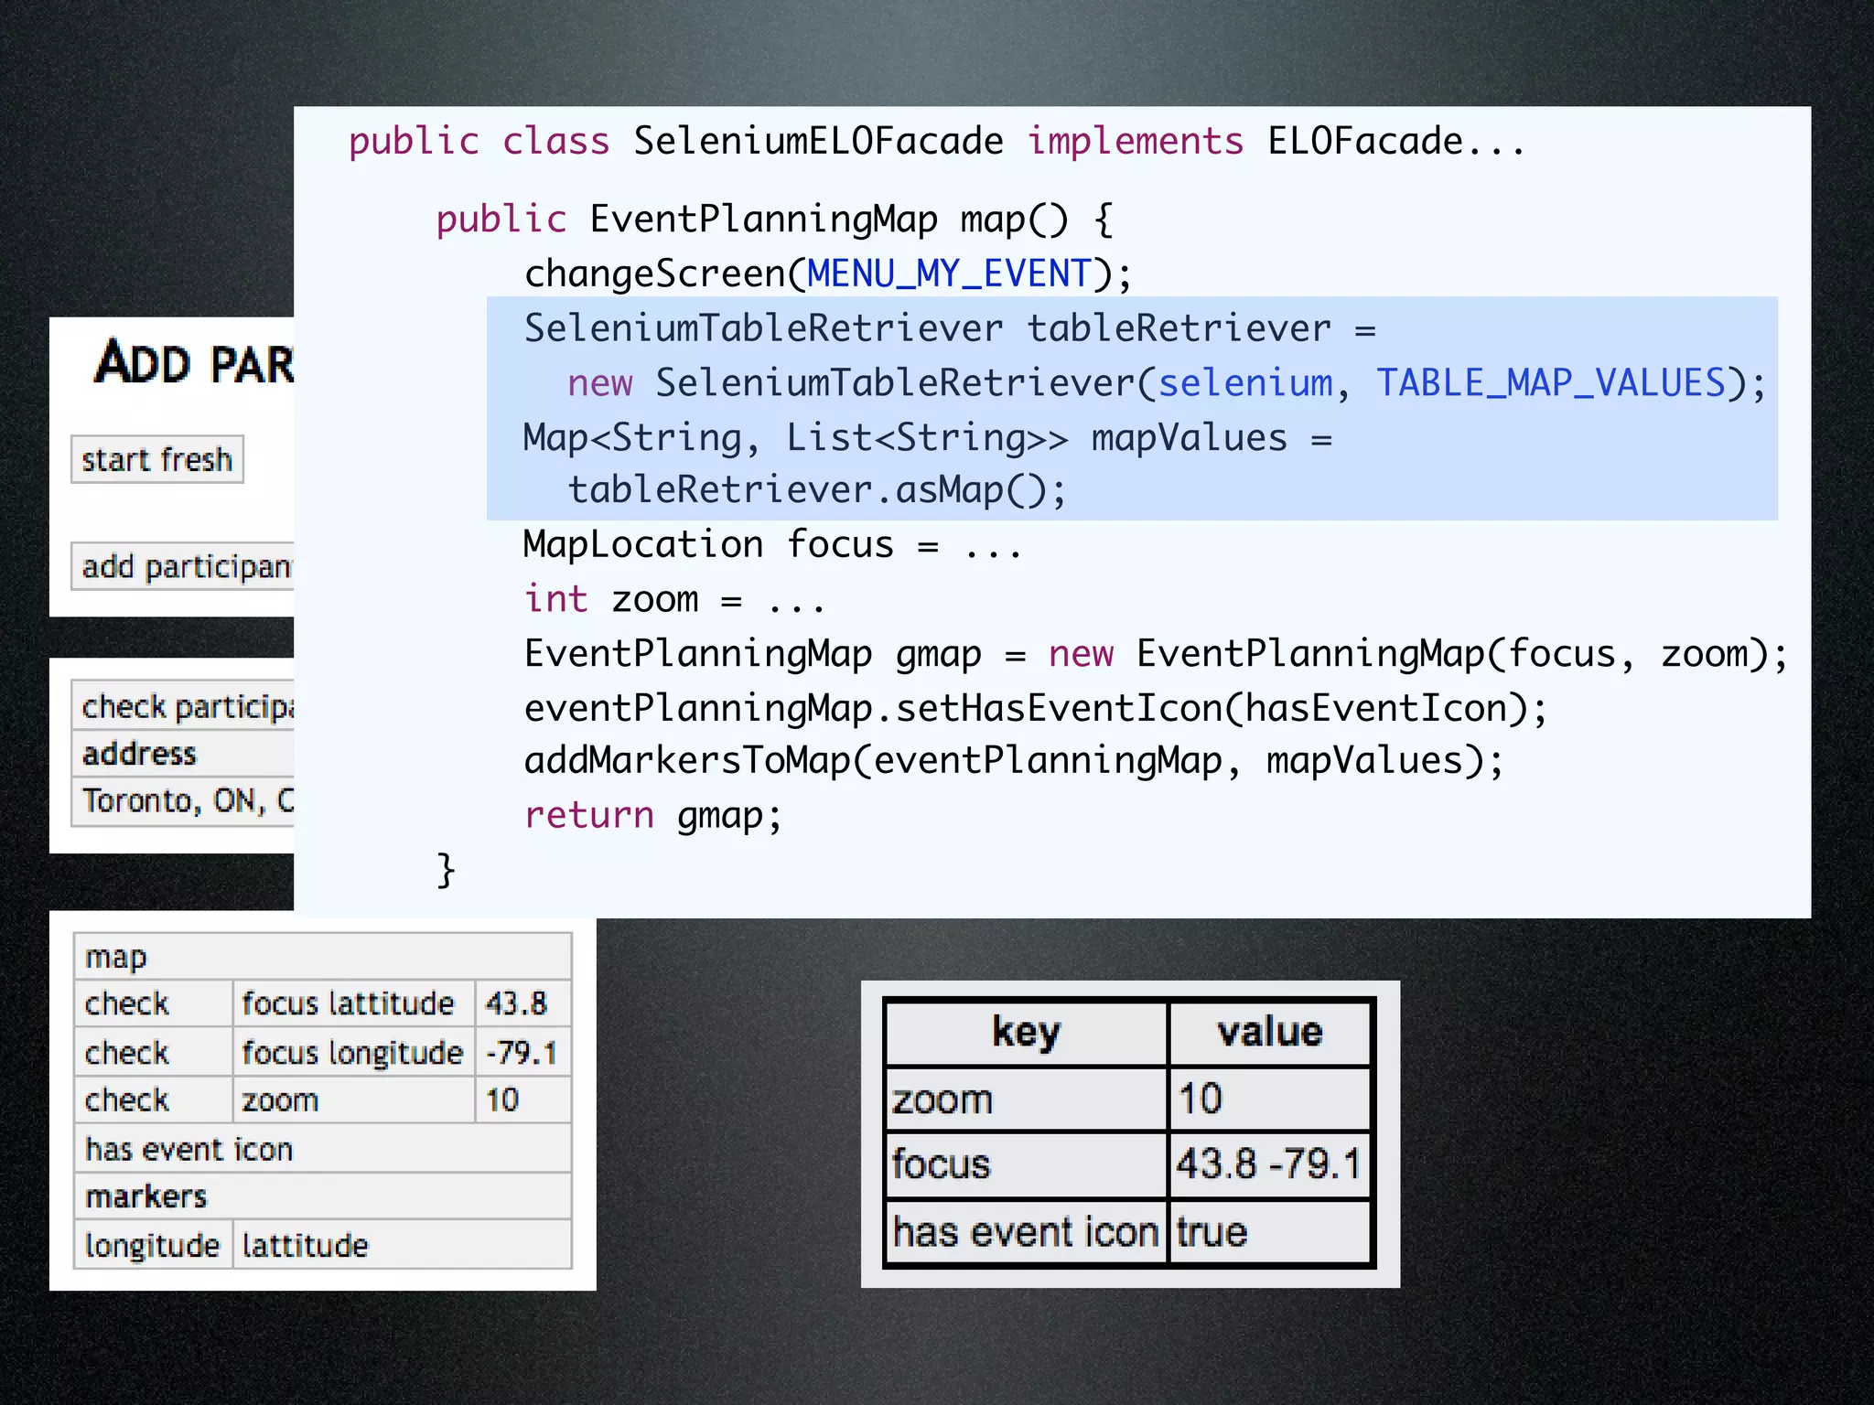
Task: Click the value '10' in the key/value table
Action: point(1270,1099)
